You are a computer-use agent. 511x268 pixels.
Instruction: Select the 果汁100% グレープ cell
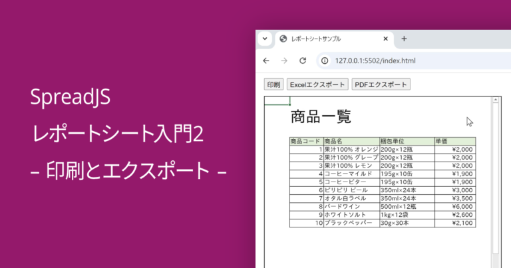pos(351,158)
